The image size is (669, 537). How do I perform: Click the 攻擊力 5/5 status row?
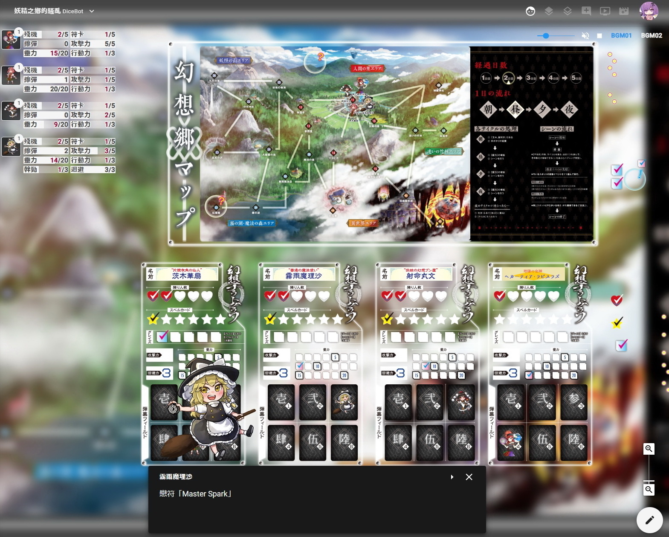click(93, 44)
